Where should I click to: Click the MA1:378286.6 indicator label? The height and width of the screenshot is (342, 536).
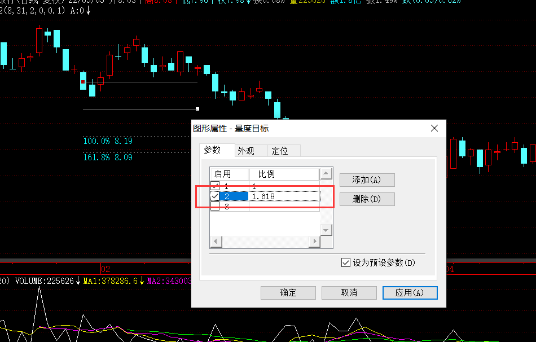tap(111, 281)
